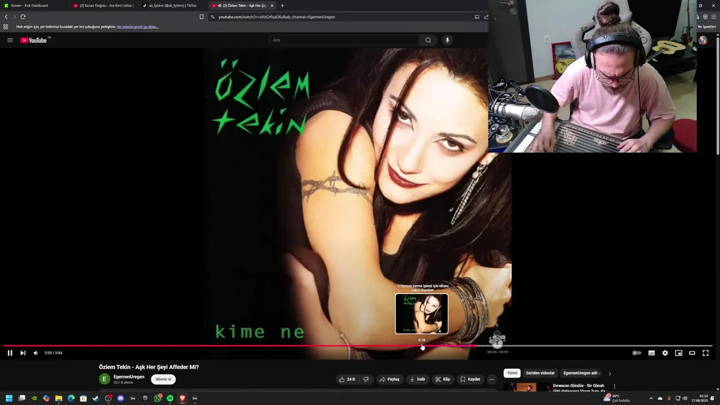This screenshot has height=405, width=720.
Task: Close the Özlem Tekin tab
Action: pos(272,6)
